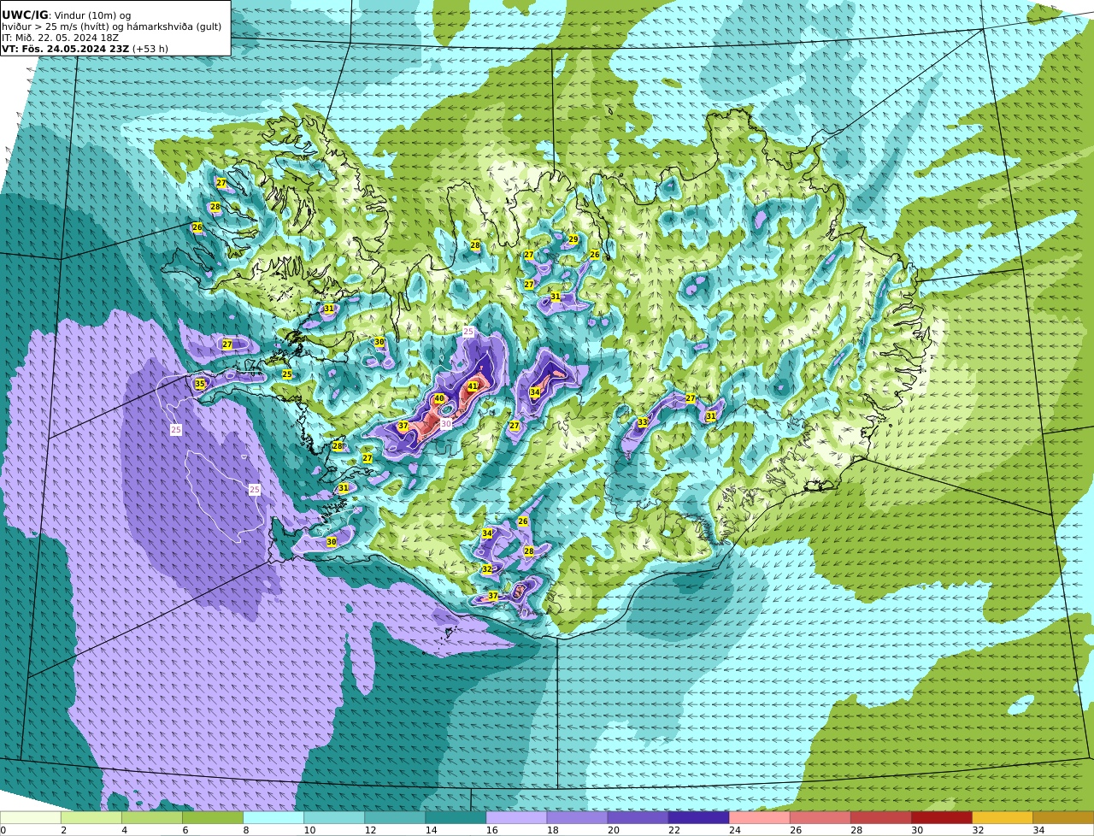The image size is (1094, 836).
Task: Pick the 20–22 m/s purple legend swatch
Action: pos(638,817)
